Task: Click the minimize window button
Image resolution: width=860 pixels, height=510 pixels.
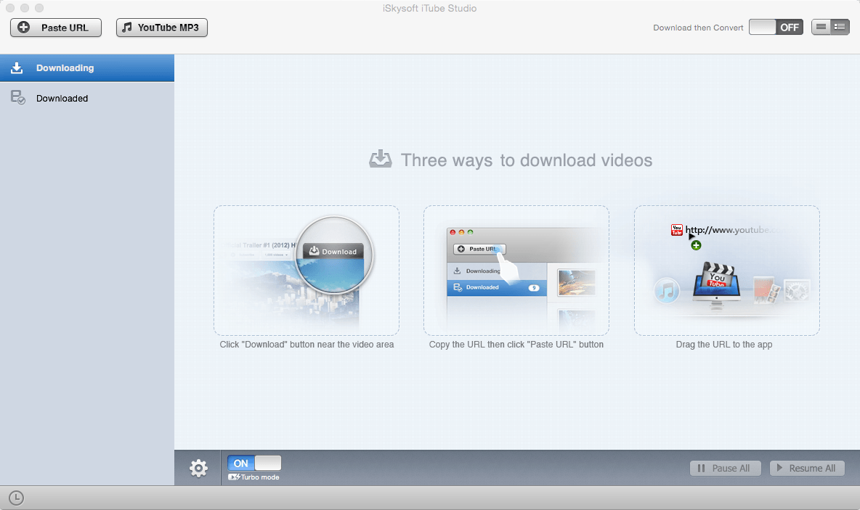Action: [24, 8]
